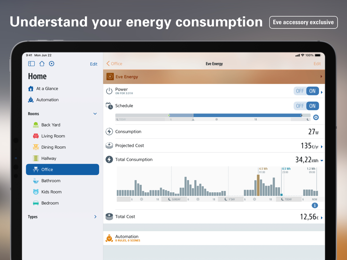This screenshot has height=260, width=347.
Task: Click the battery status icon
Action: click(318, 55)
